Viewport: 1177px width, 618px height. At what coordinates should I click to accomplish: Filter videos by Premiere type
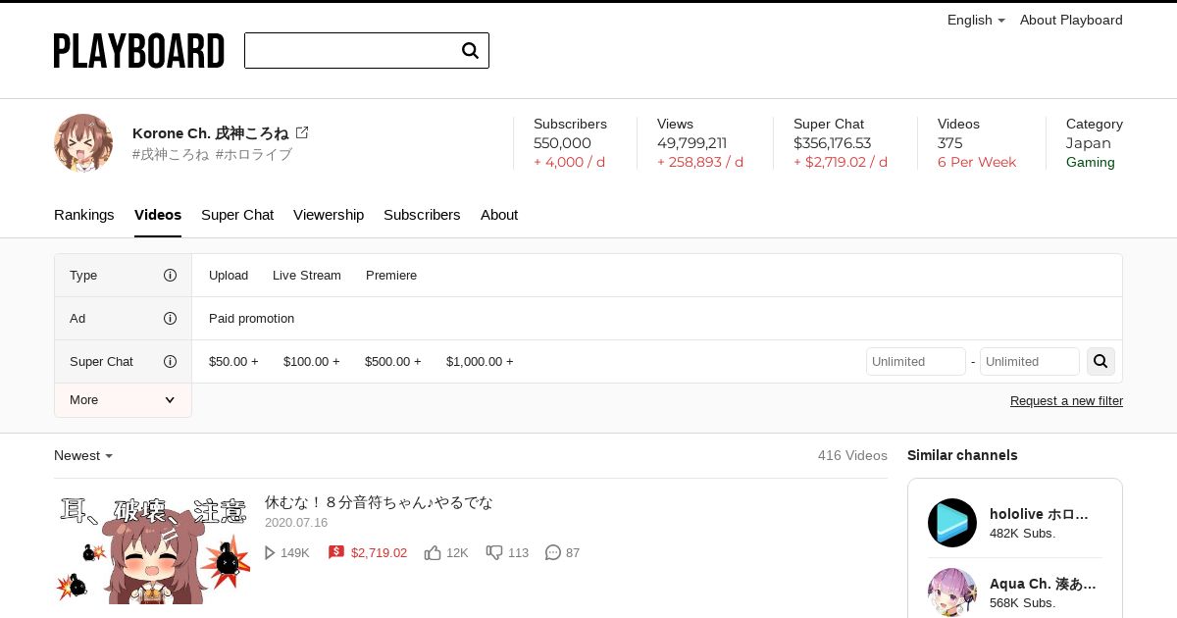391,276
